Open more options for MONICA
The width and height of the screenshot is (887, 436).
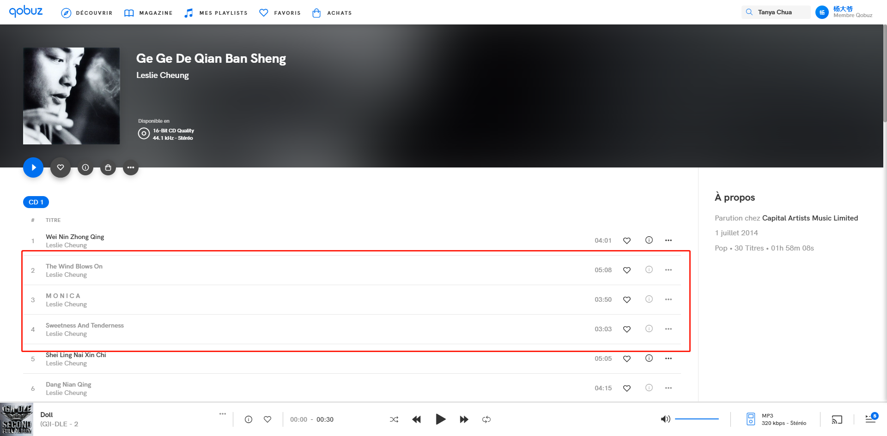(668, 299)
